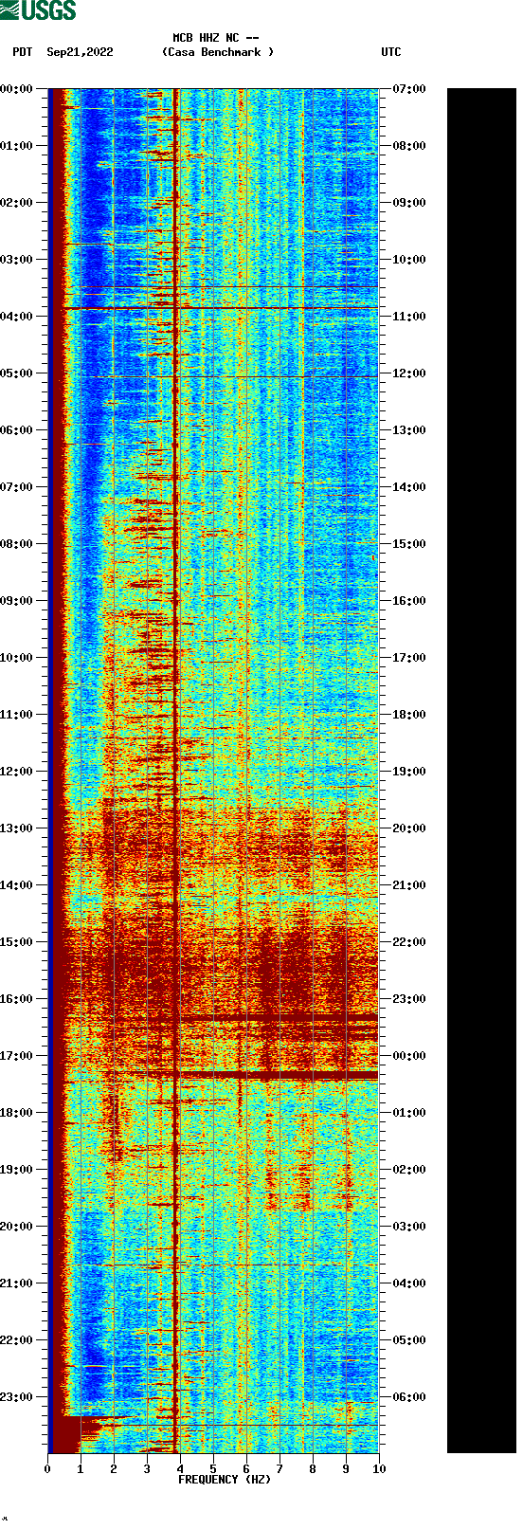The height and width of the screenshot is (1529, 523).
Task: Click UTC time label 05:00
Action: [409, 1340]
